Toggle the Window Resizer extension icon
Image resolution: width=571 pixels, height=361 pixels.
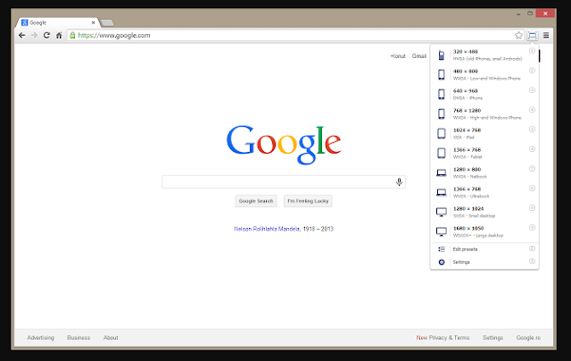(x=533, y=36)
